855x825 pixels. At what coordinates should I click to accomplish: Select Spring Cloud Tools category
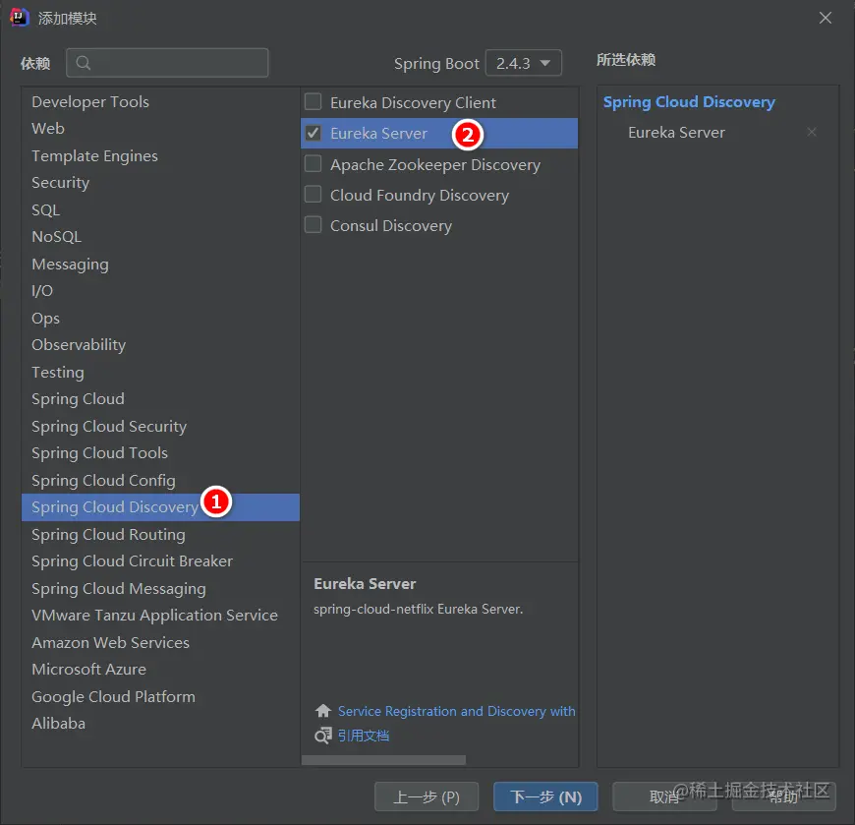pos(160,452)
